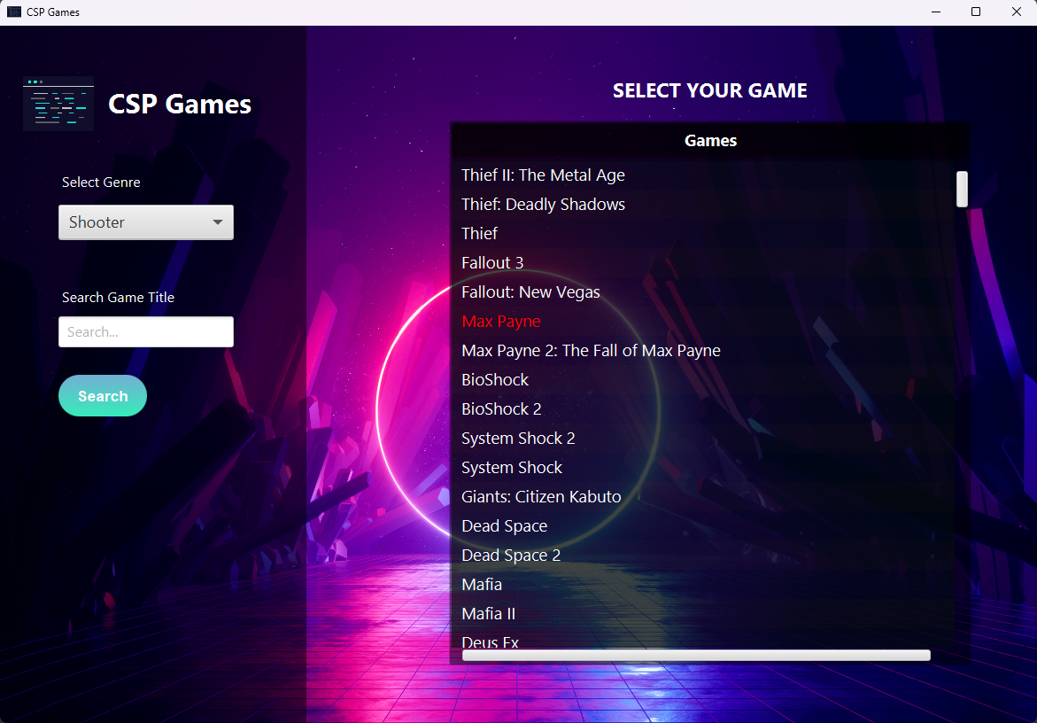Choose Fallout 3 in the games list
Viewport: 1037px width, 723px height.
point(492,263)
